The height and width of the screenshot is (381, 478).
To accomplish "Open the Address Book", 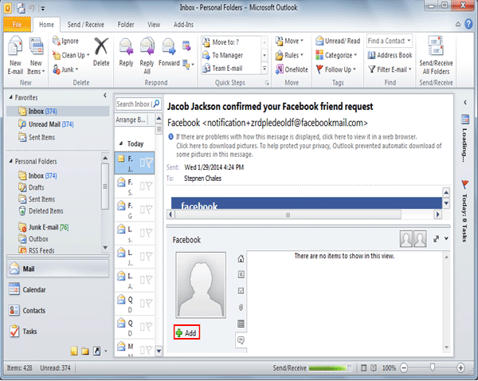I will click(x=390, y=55).
